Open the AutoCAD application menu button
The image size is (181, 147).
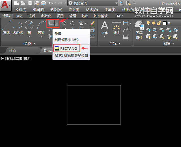point(6,6)
